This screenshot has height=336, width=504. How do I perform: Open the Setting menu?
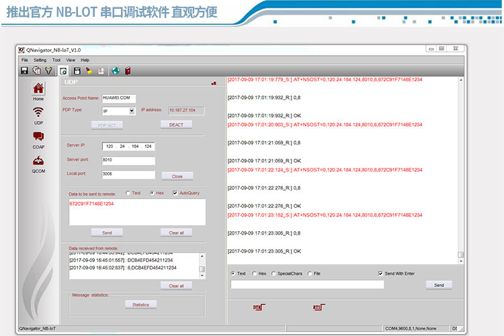click(x=40, y=60)
